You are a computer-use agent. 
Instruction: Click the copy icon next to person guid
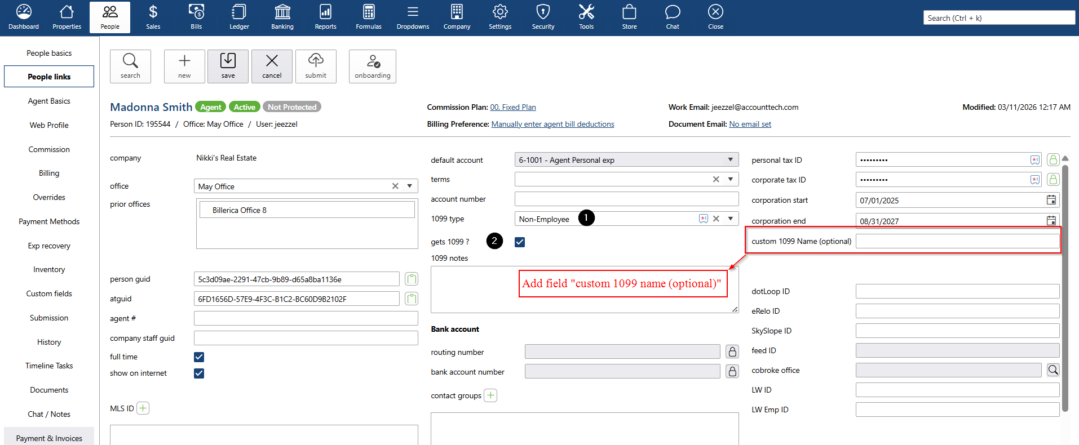[412, 279]
